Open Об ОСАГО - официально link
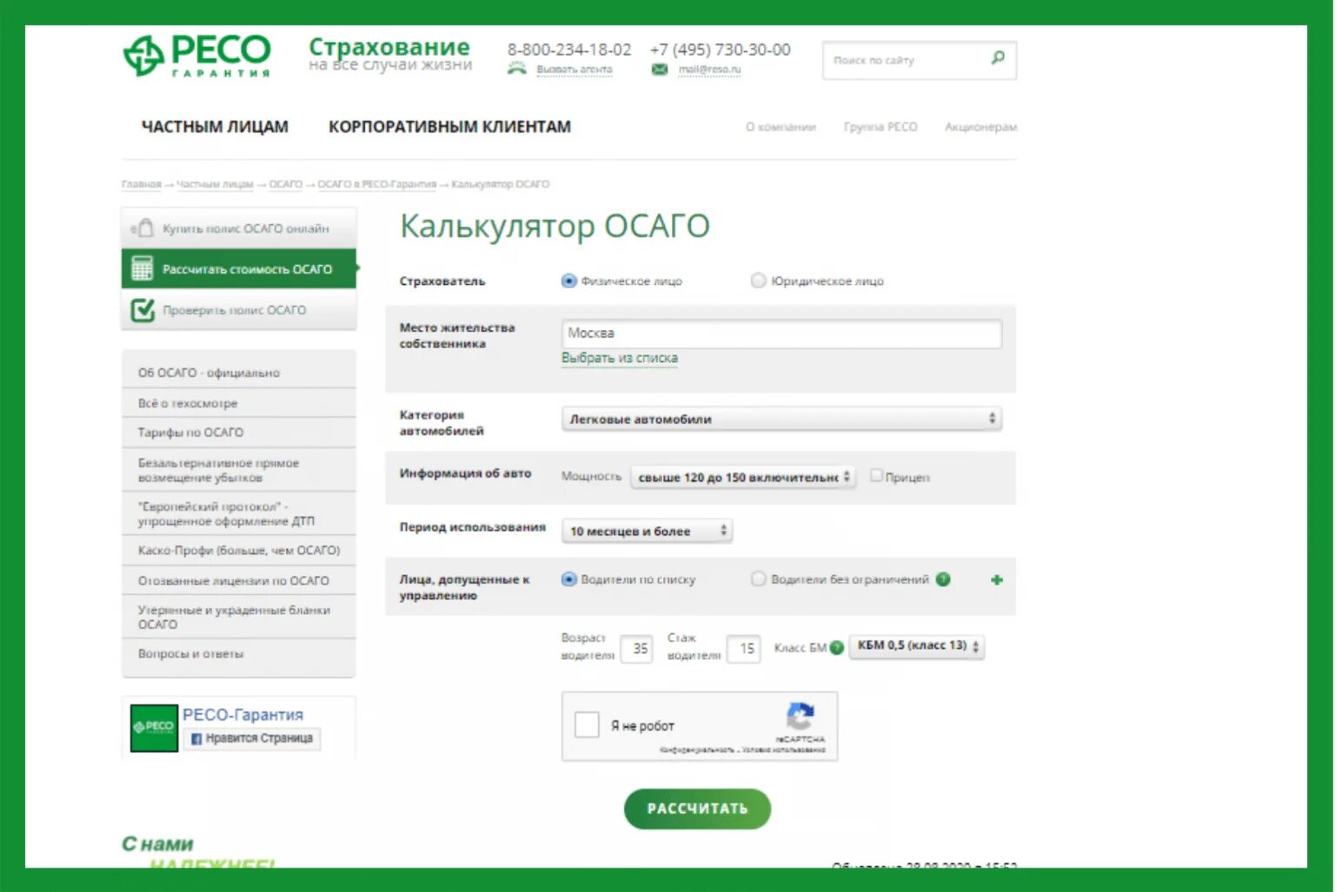Viewport: 1335px width, 892px height. (x=209, y=373)
